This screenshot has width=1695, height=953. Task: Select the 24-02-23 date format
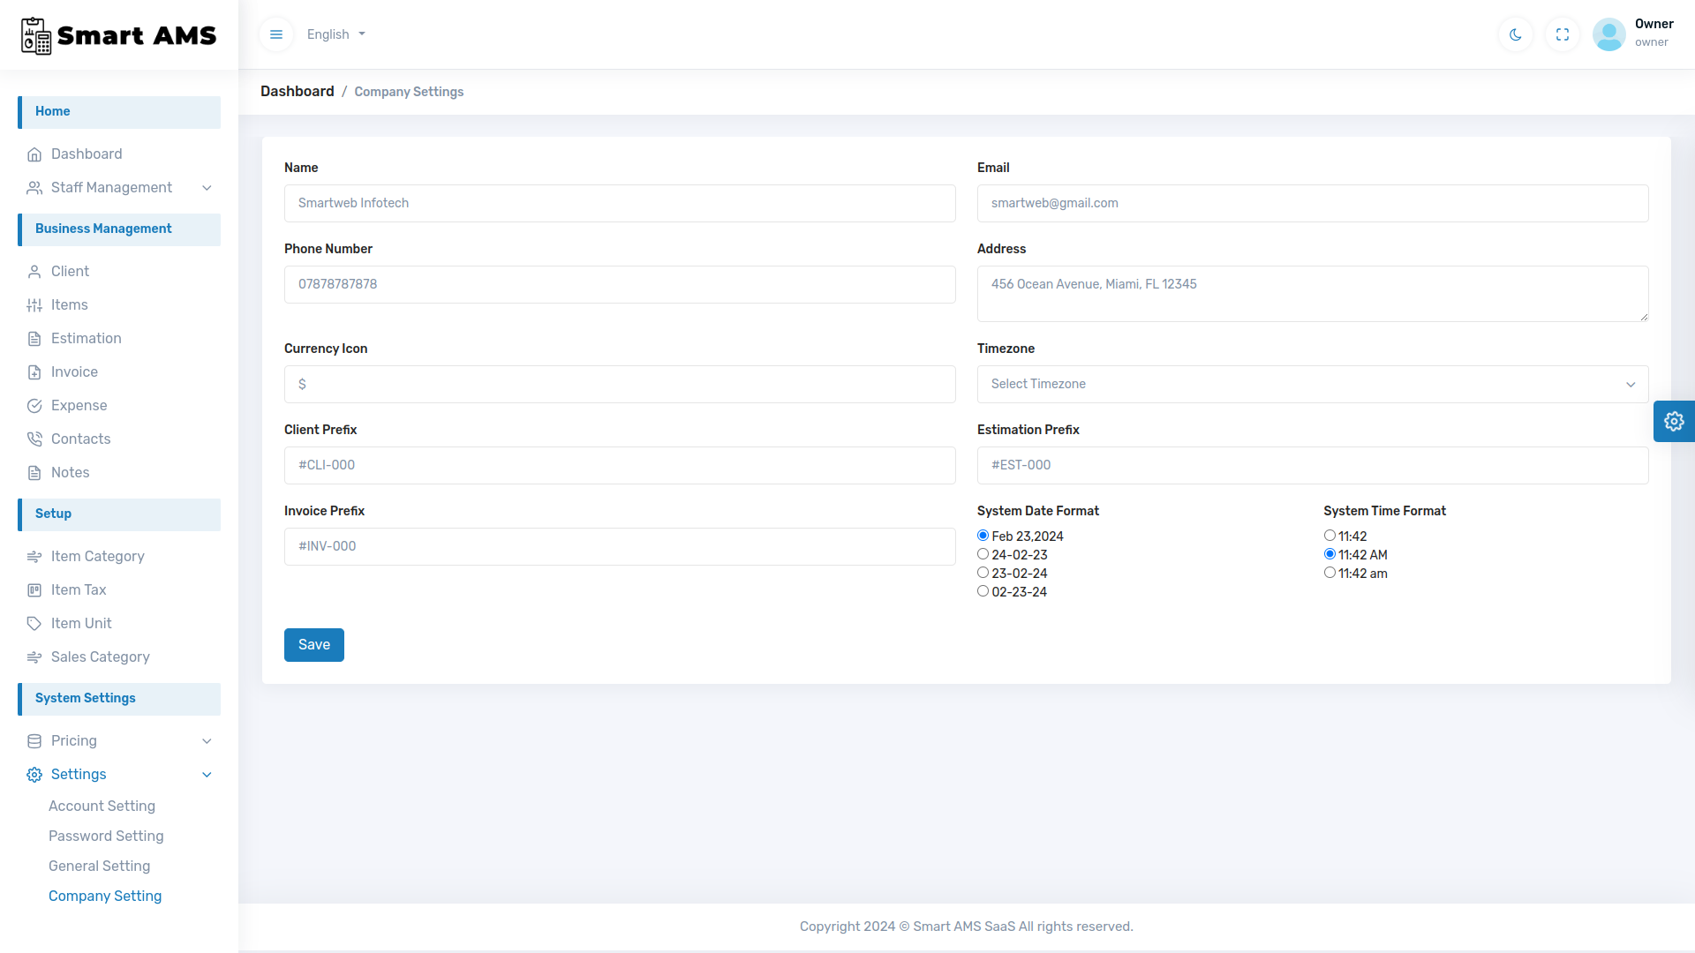pyautogui.click(x=983, y=553)
